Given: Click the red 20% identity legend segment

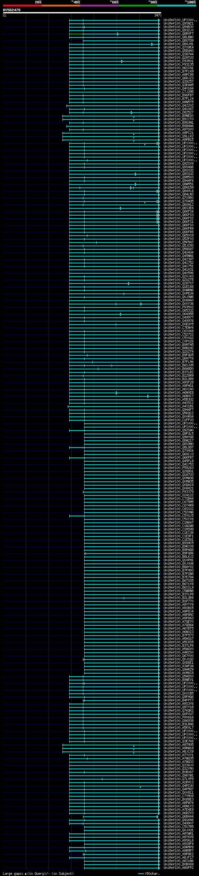Looking at the screenshot, I should click(x=22, y=6).
